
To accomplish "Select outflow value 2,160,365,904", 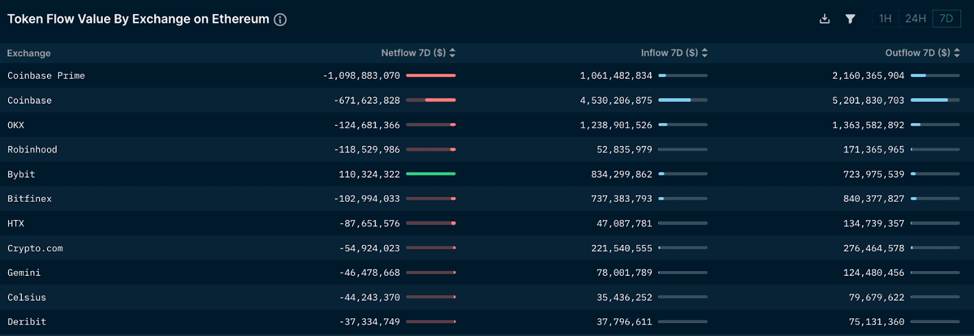I will 868,75.
